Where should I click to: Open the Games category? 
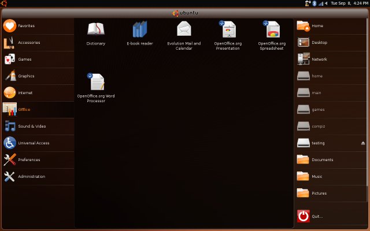(25, 59)
